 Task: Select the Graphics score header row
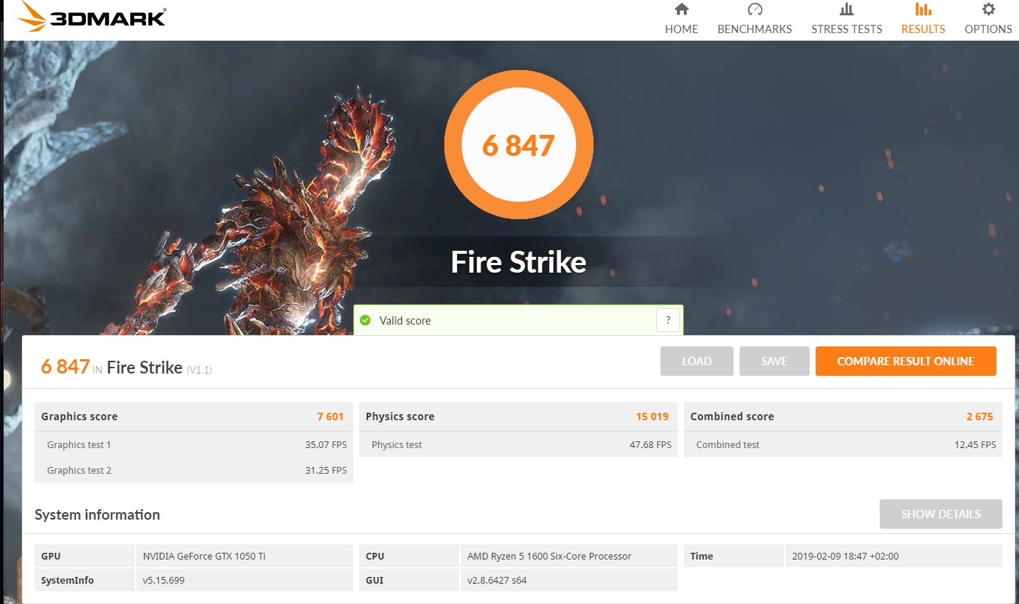click(x=194, y=416)
